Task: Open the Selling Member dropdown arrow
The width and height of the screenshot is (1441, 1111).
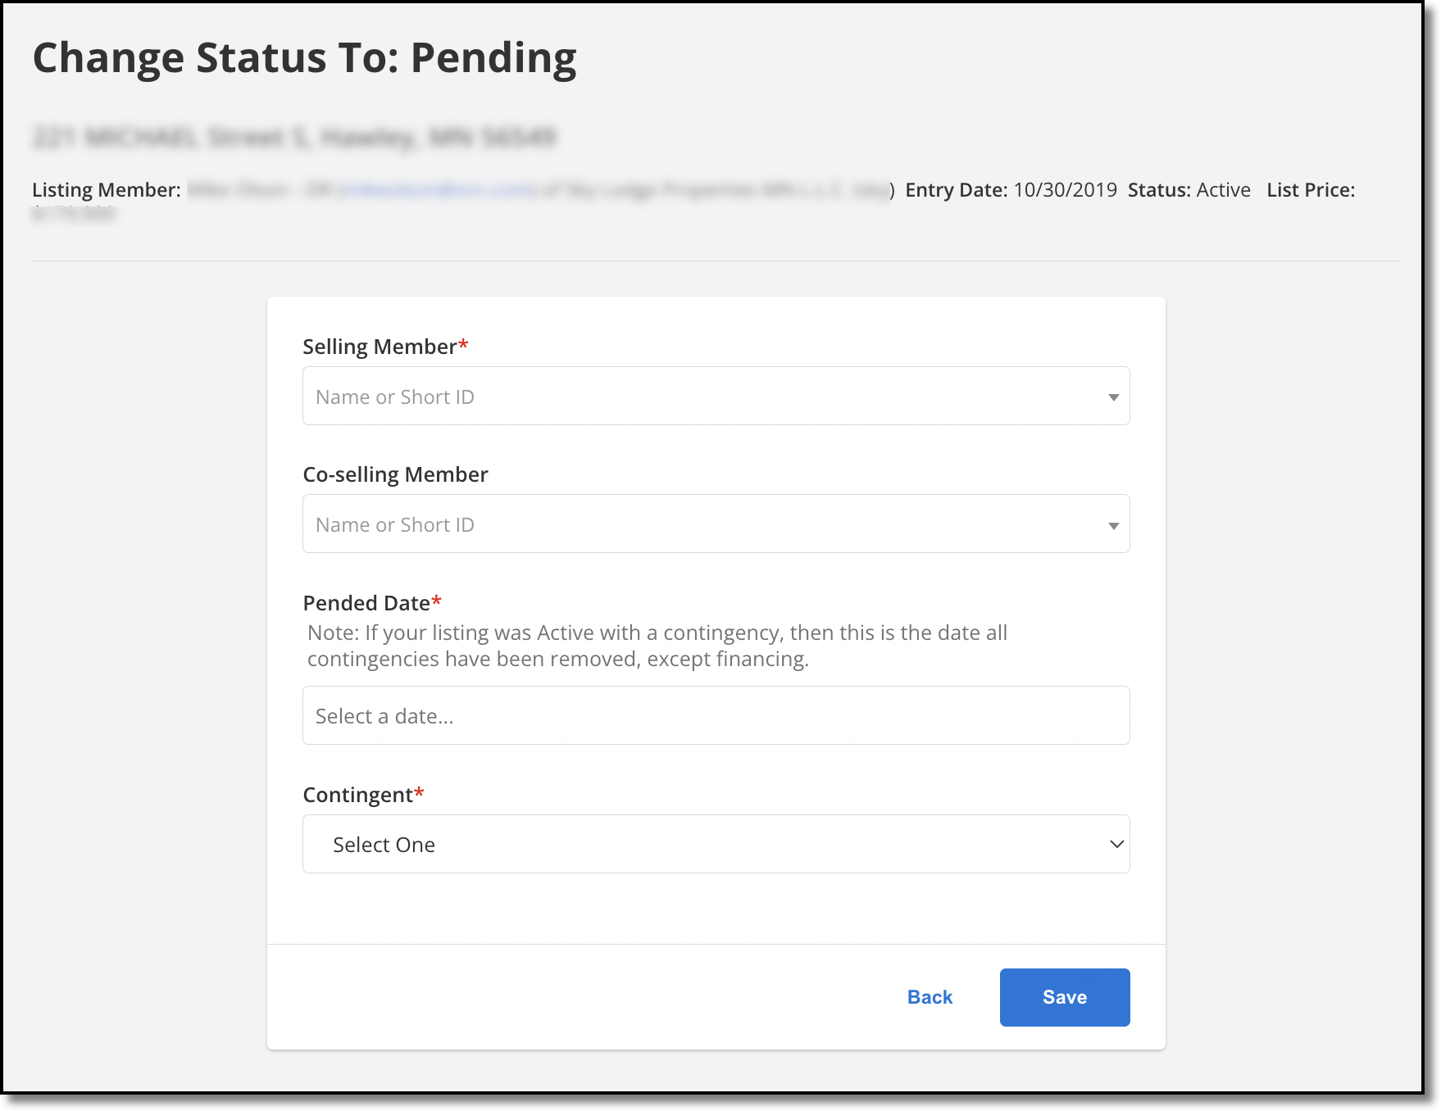Action: click(x=1113, y=397)
